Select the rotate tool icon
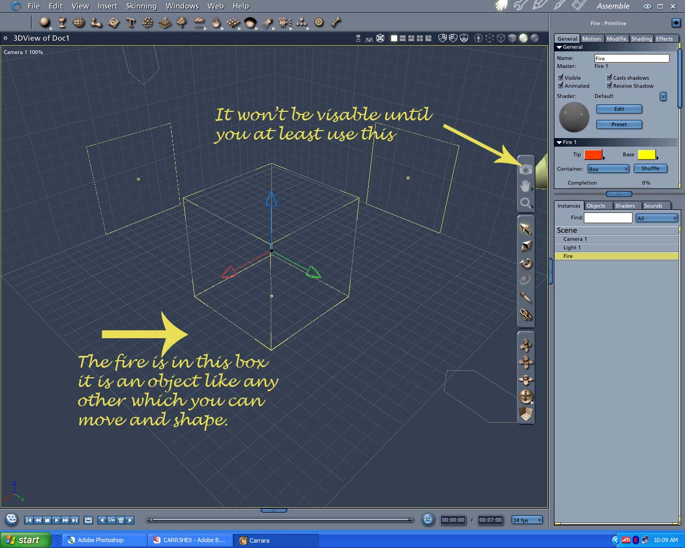This screenshot has width=685, height=548. [526, 263]
